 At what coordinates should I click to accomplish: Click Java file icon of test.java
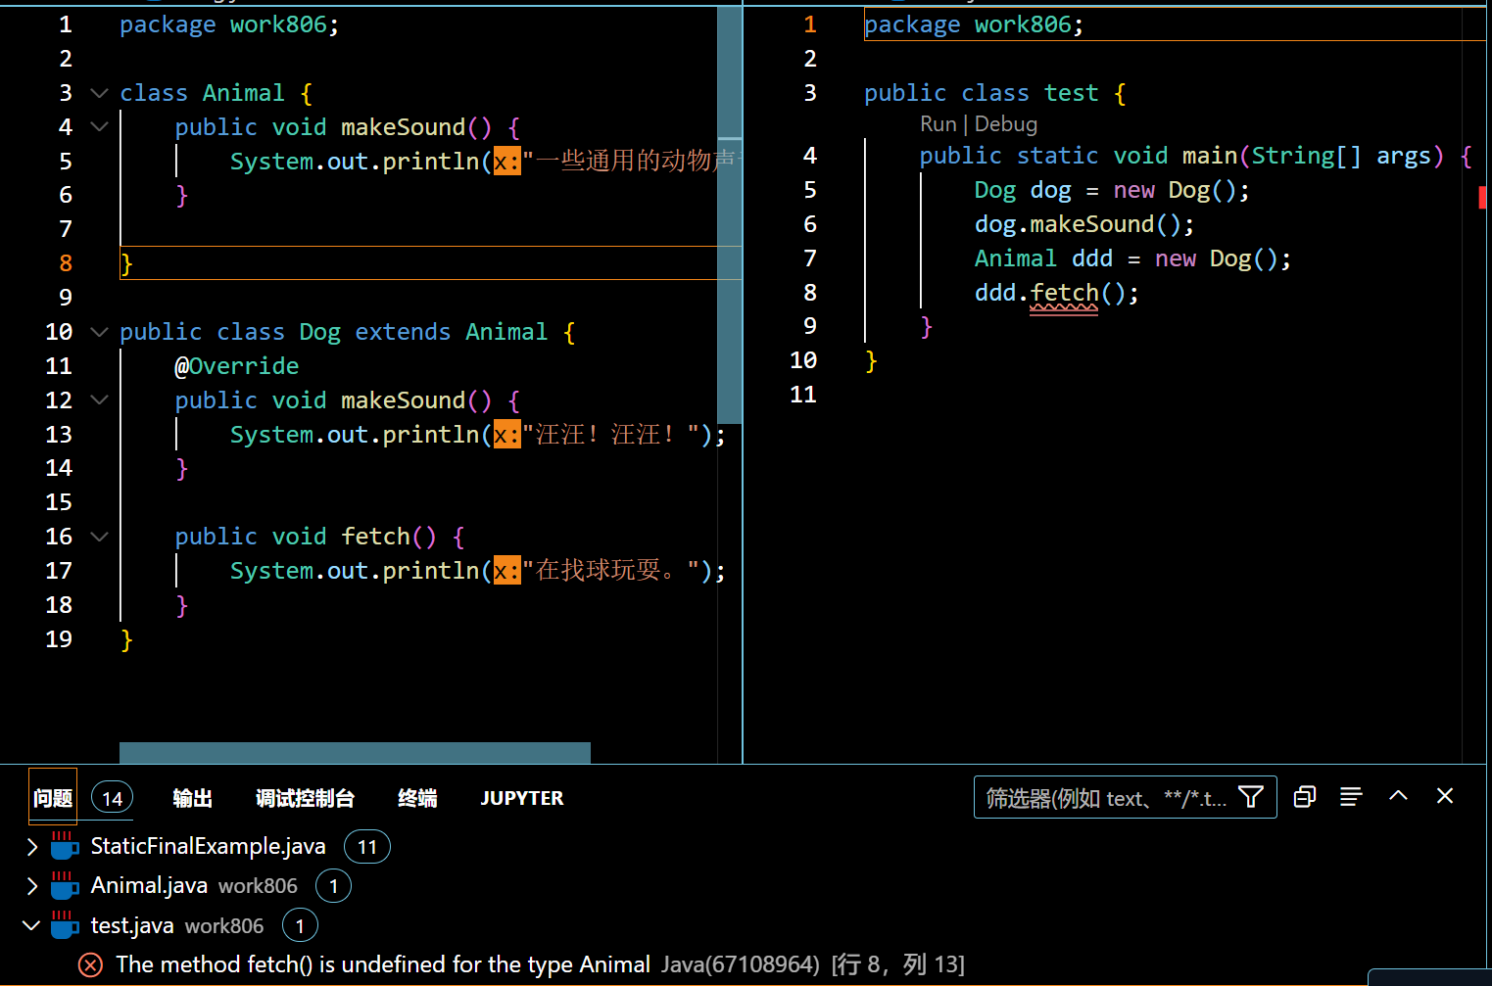(65, 925)
